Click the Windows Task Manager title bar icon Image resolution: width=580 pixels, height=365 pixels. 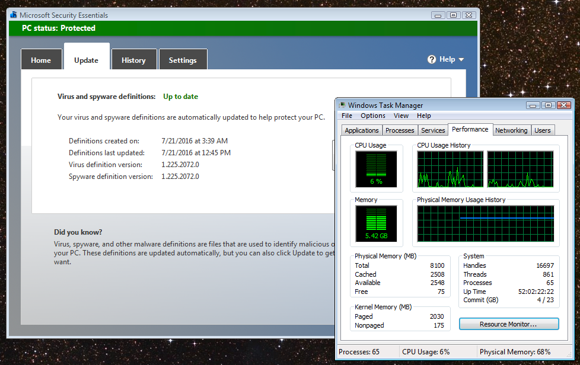(342, 105)
